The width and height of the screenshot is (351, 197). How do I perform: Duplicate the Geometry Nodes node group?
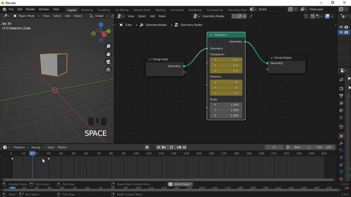click(x=239, y=16)
